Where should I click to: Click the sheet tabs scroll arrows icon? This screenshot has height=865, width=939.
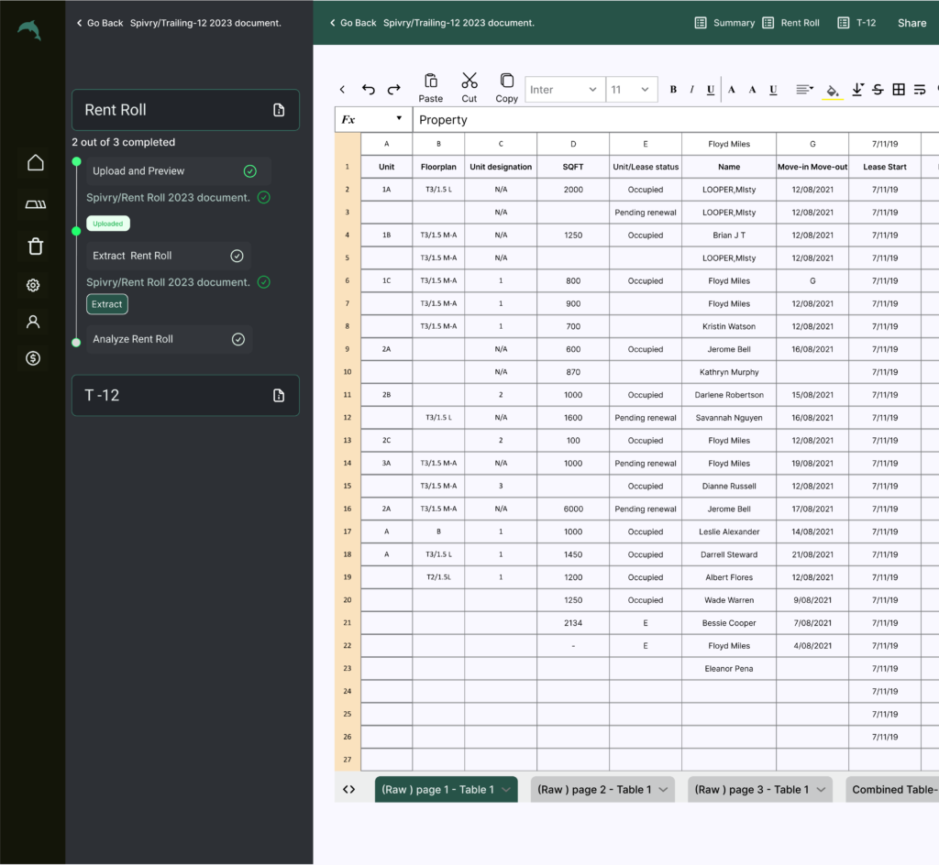pyautogui.click(x=348, y=790)
